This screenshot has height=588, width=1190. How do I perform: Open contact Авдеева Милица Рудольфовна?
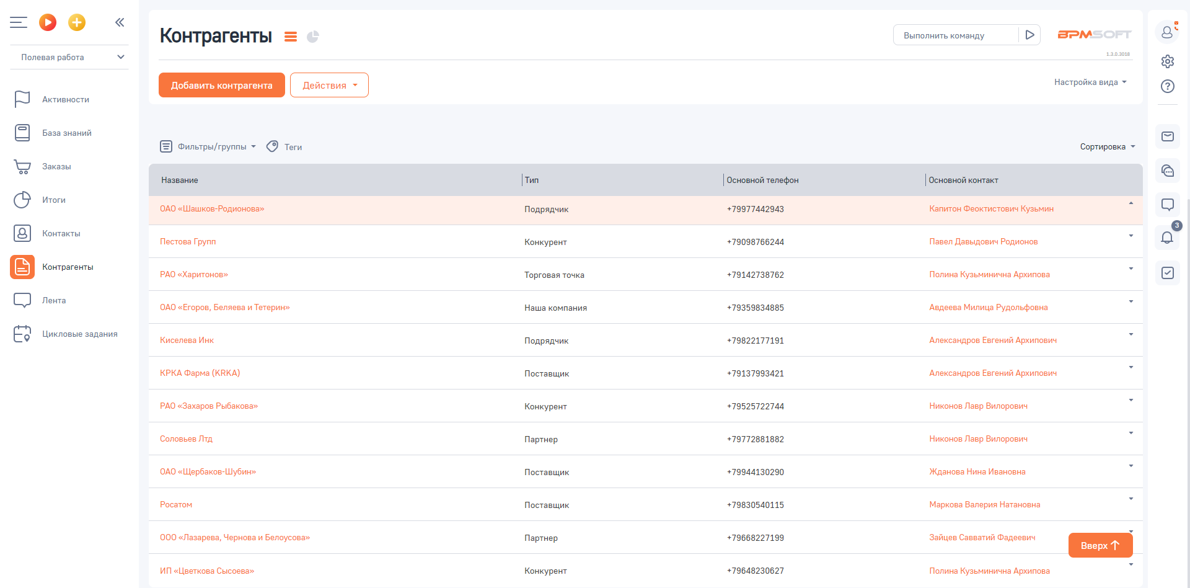pyautogui.click(x=989, y=307)
